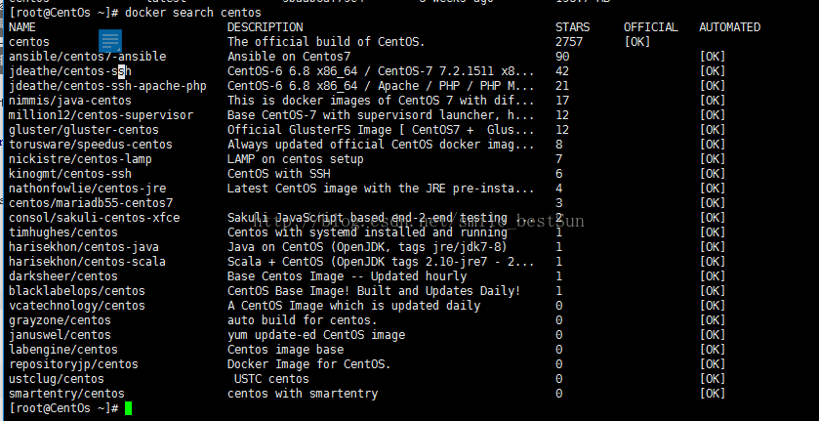
Task: Click the harisekhon/centos-scala image name
Action: click(87, 262)
